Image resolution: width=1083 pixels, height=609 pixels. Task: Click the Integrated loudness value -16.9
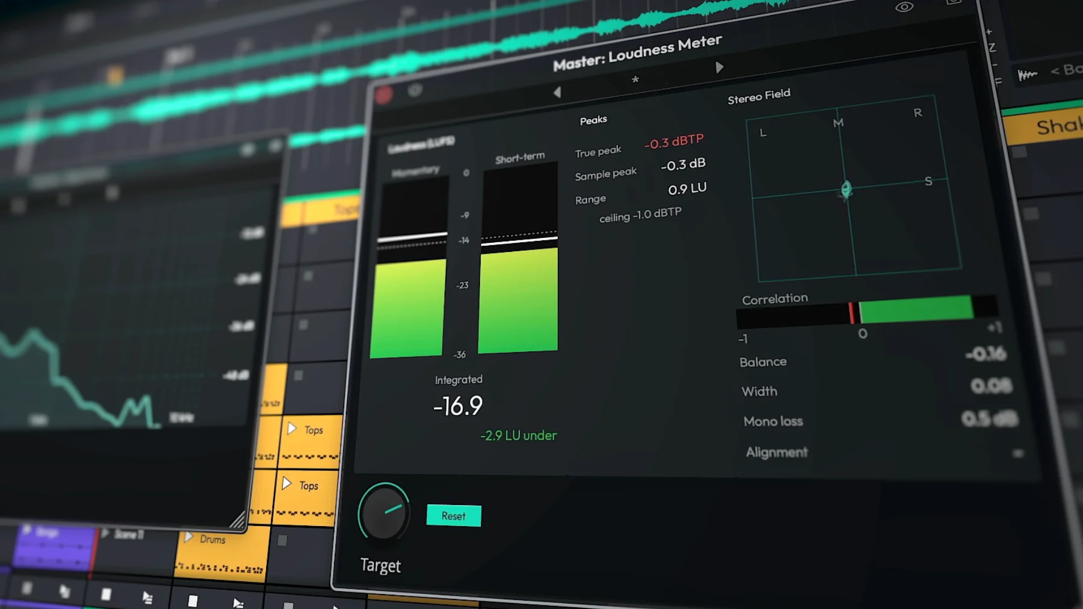[x=458, y=406]
